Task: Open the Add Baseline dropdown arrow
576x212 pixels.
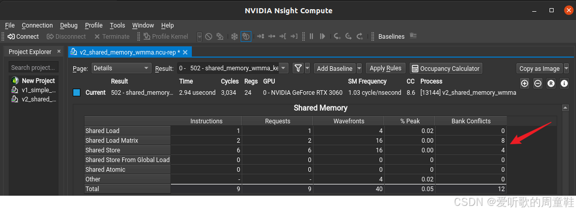Action: click(x=359, y=68)
